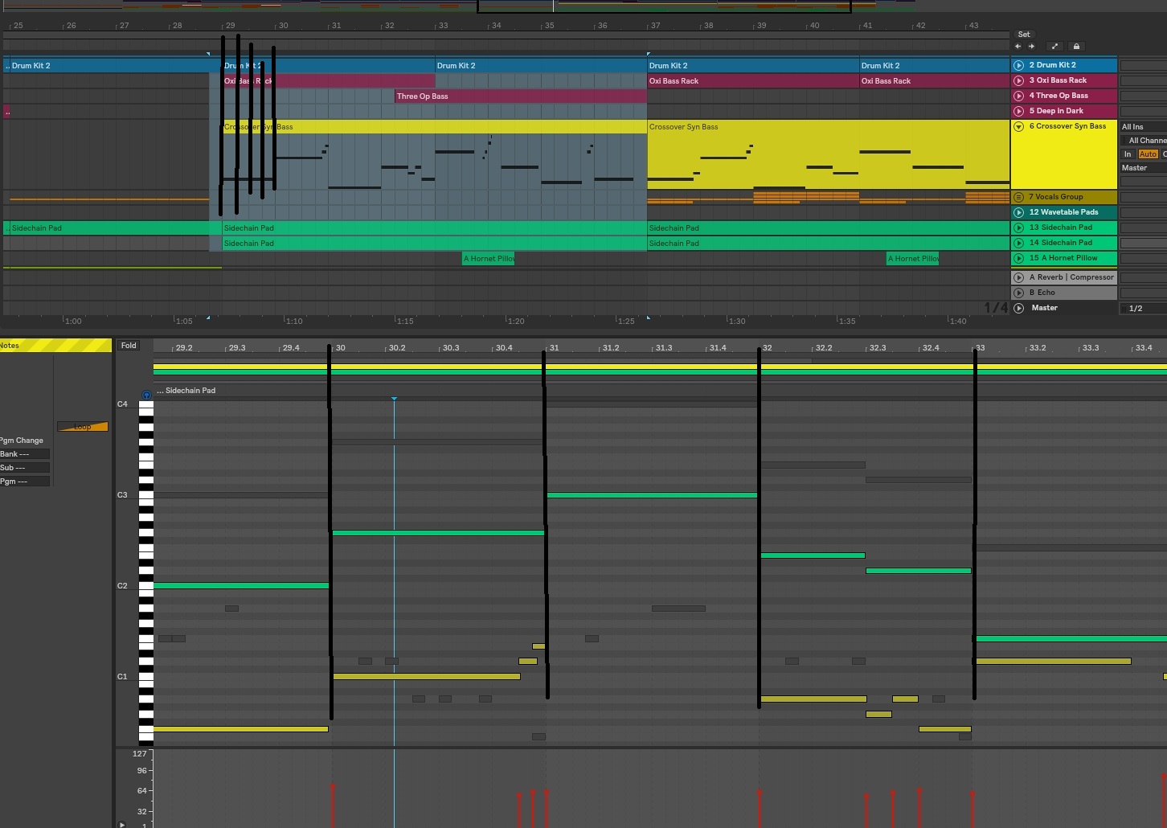
Task: Click the Bank program change field
Action: (25, 454)
